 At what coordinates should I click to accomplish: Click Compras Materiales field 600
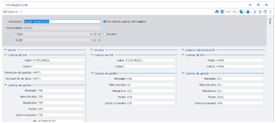[x=151, y=79]
